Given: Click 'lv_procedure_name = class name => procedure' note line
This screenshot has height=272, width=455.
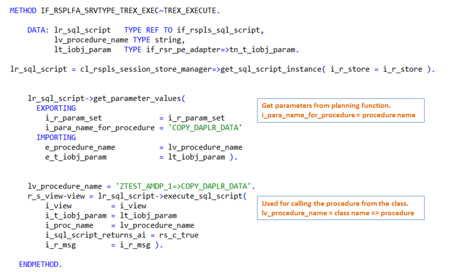Looking at the screenshot, I should [x=338, y=213].
